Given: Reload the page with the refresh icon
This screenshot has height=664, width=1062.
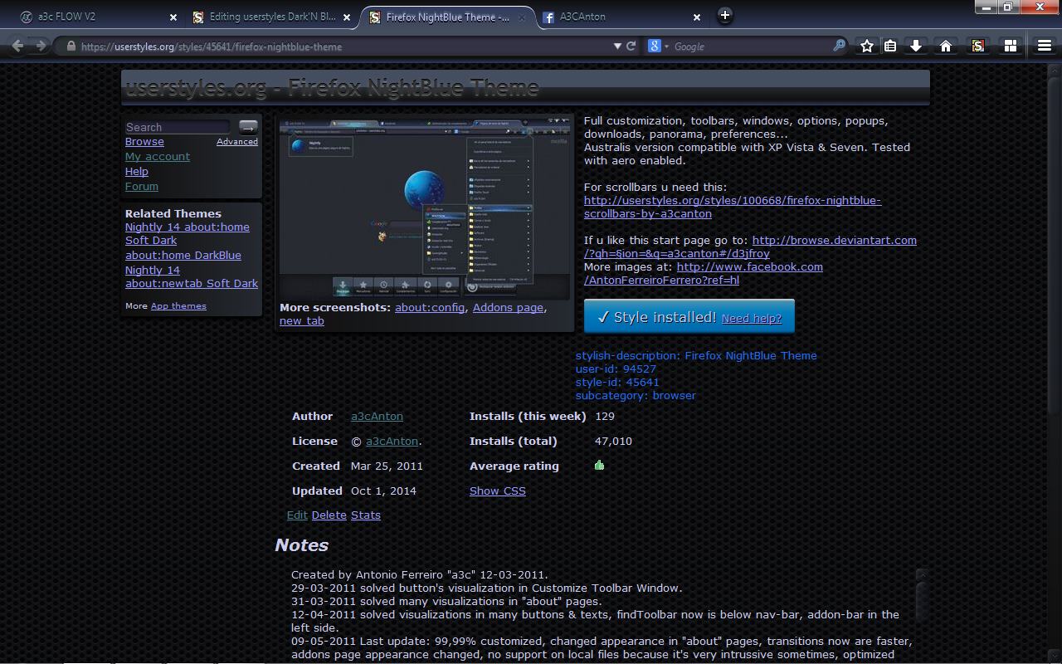Looking at the screenshot, I should pos(631,46).
